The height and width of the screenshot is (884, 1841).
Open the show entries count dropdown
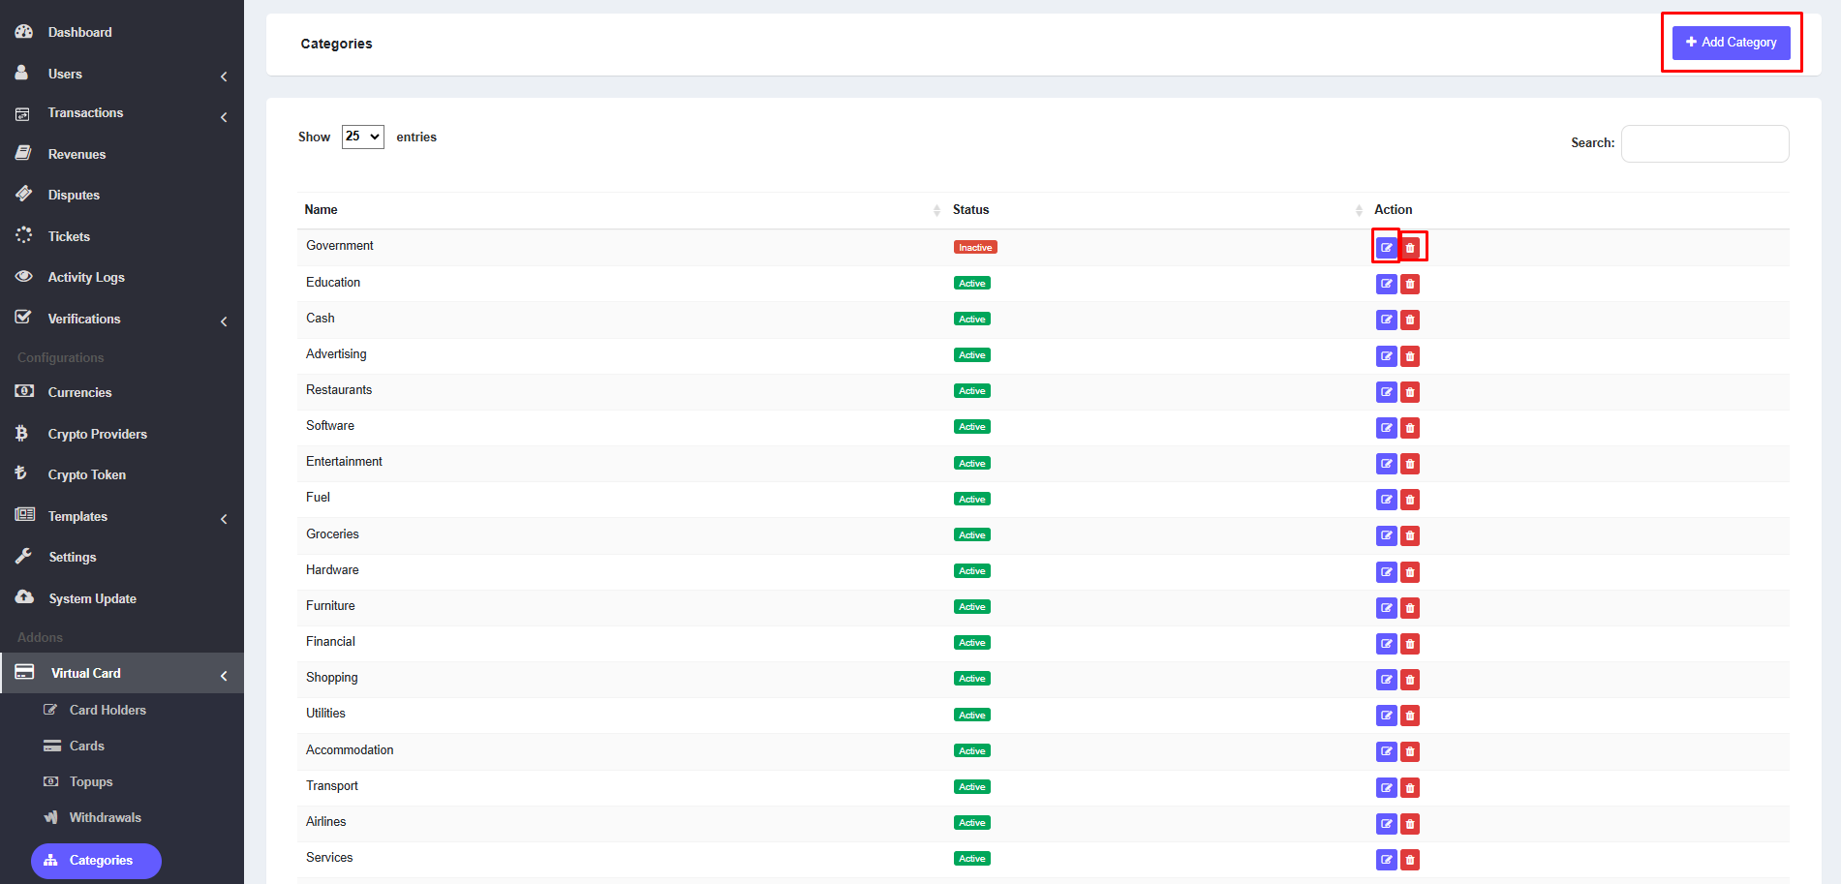click(362, 137)
